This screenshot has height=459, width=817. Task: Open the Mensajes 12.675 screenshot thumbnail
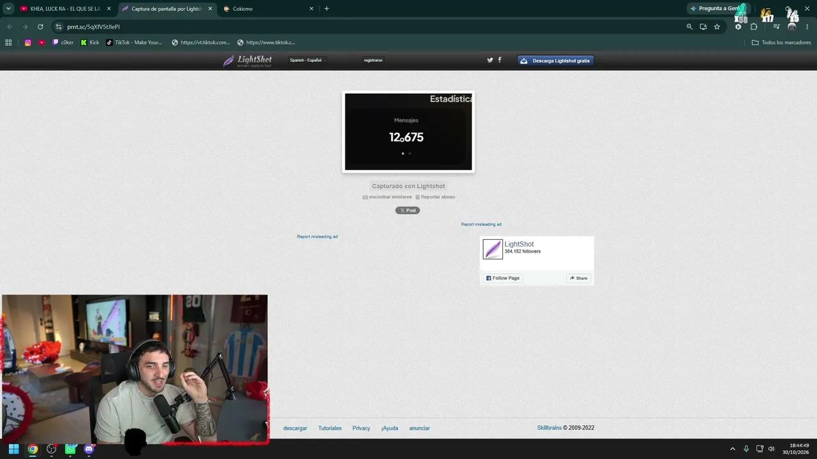408,132
